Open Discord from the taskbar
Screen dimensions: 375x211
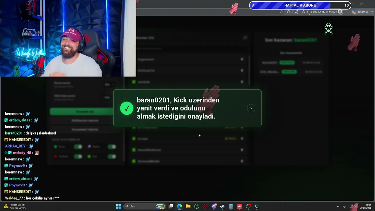click(214, 206)
